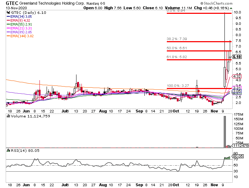
Task: Click the tallest gray volume spike bar
Action: click(x=225, y=132)
